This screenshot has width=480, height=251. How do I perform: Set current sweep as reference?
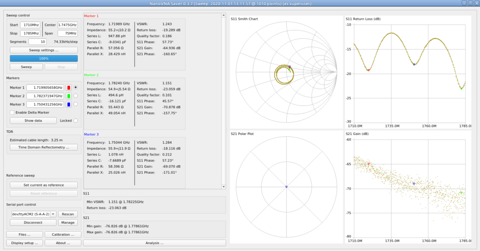pyautogui.click(x=44, y=185)
